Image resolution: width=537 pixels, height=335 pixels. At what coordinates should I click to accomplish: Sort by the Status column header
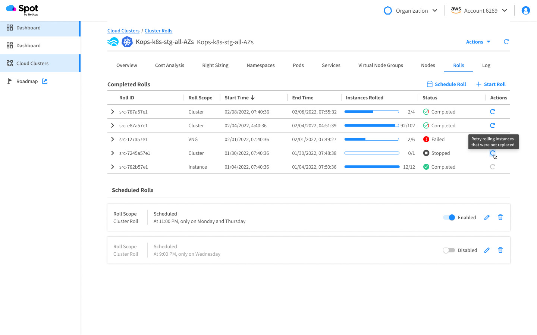click(x=430, y=98)
